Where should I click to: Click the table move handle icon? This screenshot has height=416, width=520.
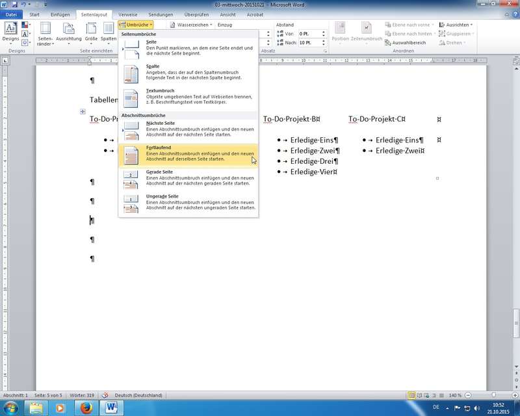pyautogui.click(x=83, y=111)
